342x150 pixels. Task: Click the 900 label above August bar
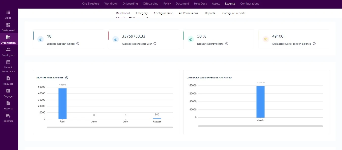click(157, 115)
